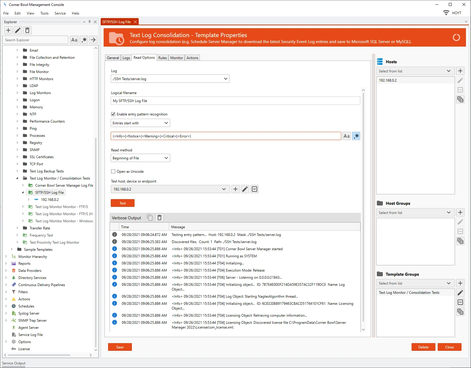Viewport: 471px width, 368px height.
Task: Click the delete trash icon in Explorer toolbar
Action: coord(27,30)
